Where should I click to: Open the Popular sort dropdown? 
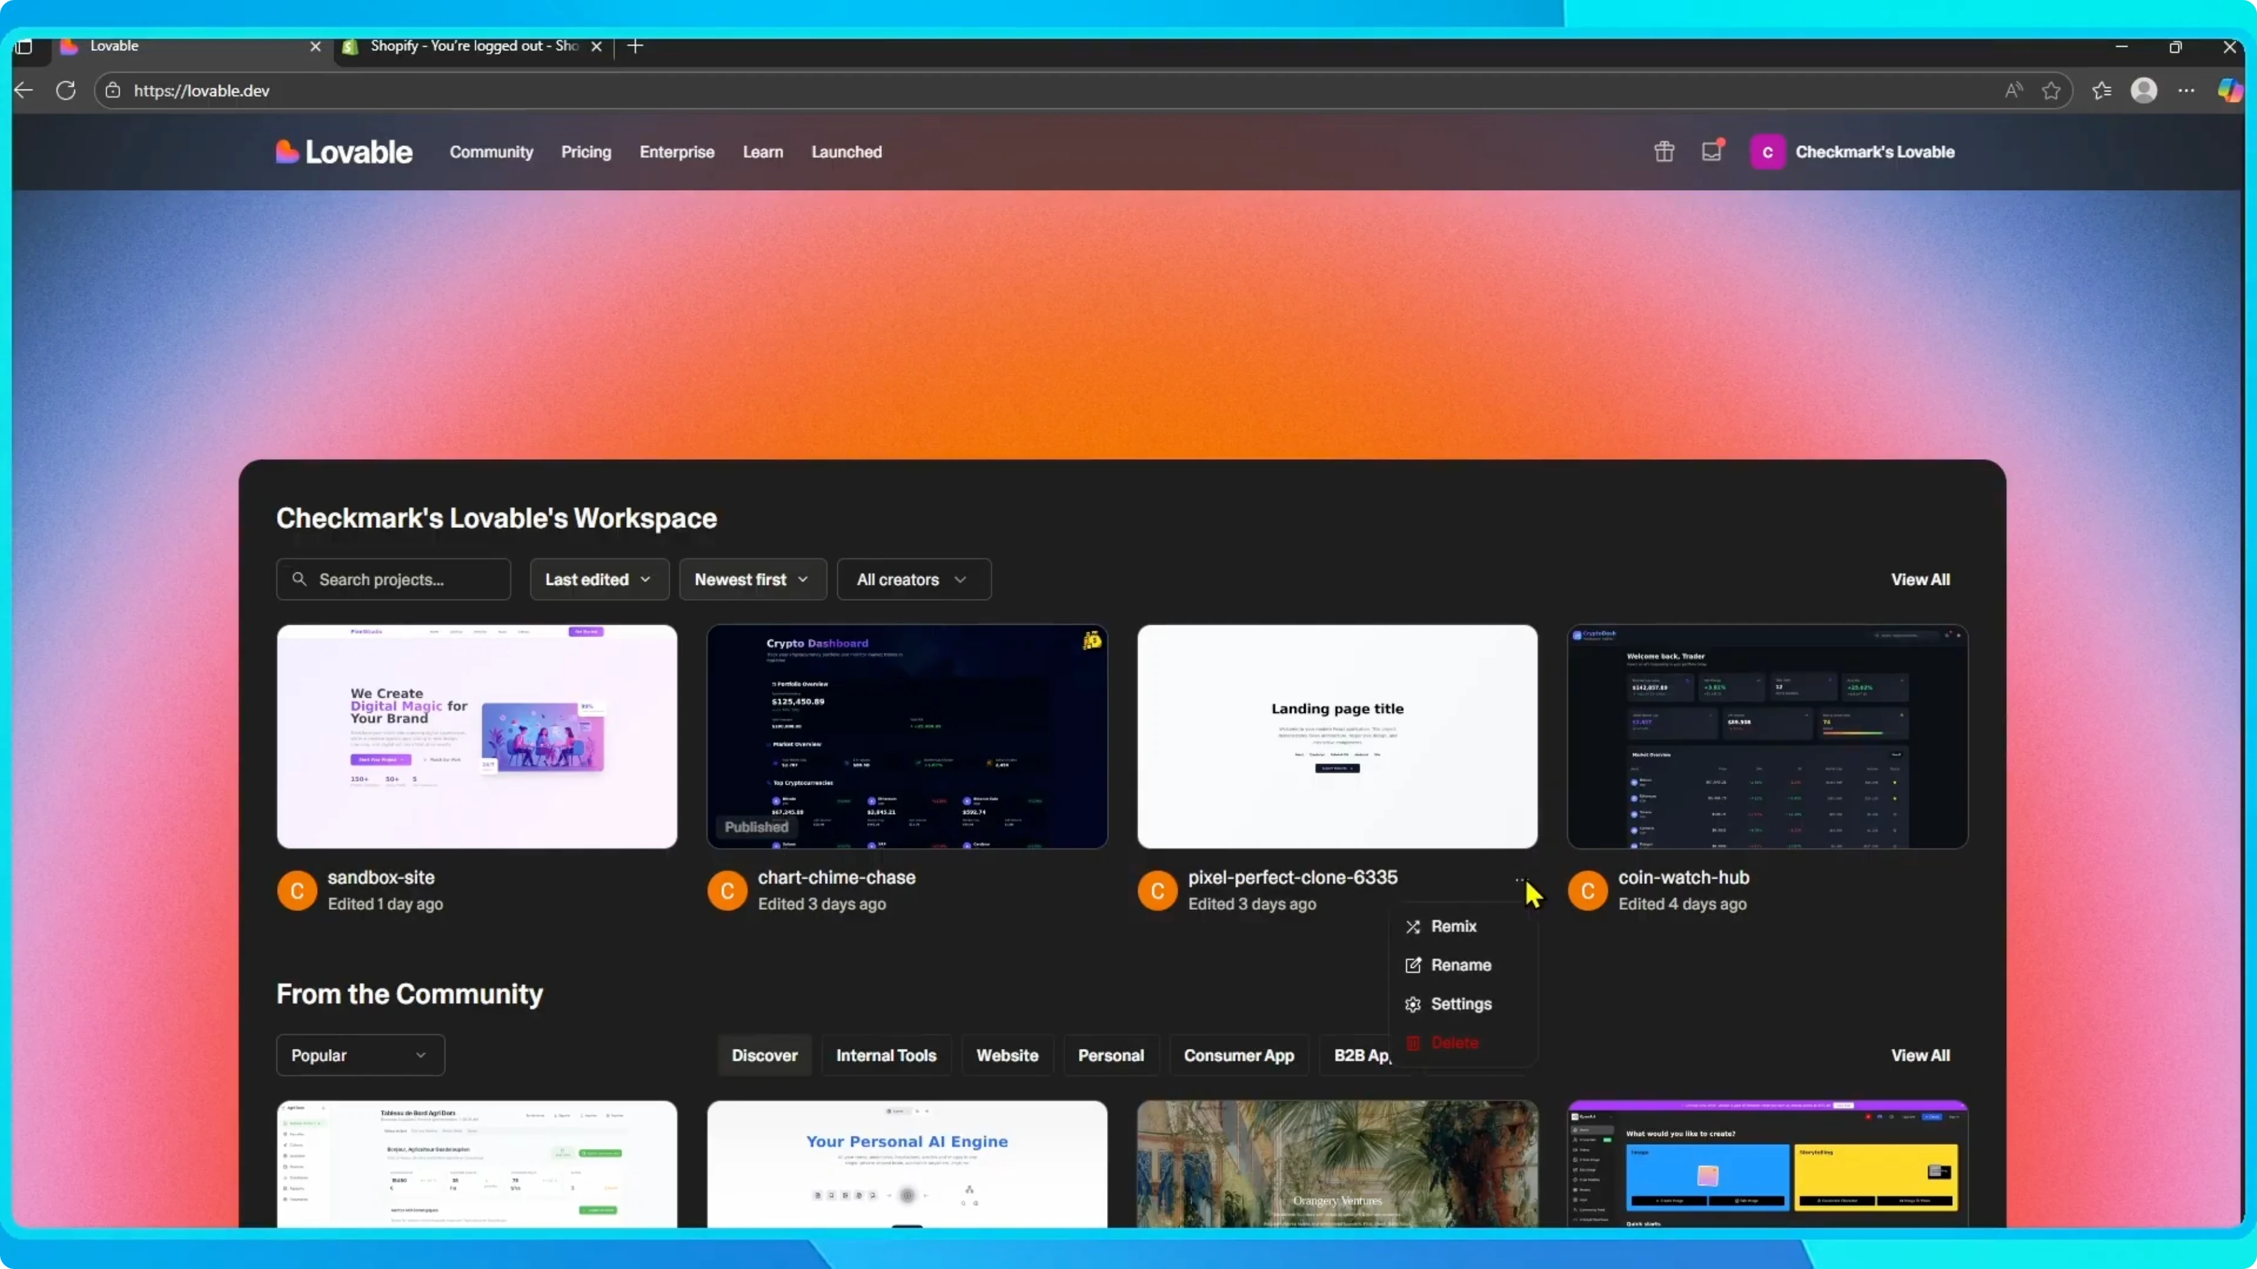[x=360, y=1055]
